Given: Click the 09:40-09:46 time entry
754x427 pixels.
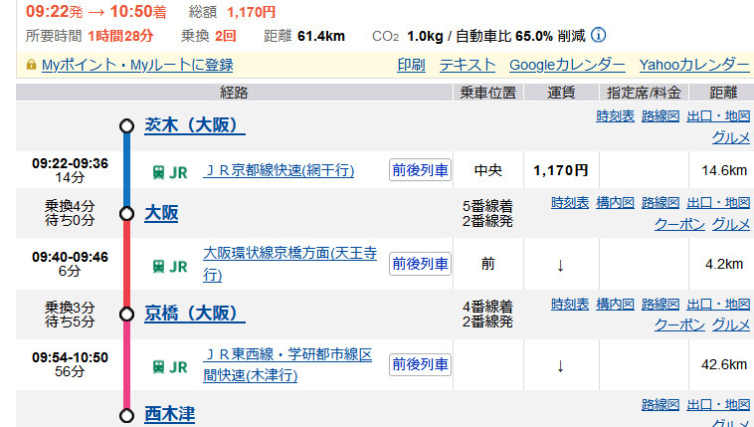Looking at the screenshot, I should point(70,257).
